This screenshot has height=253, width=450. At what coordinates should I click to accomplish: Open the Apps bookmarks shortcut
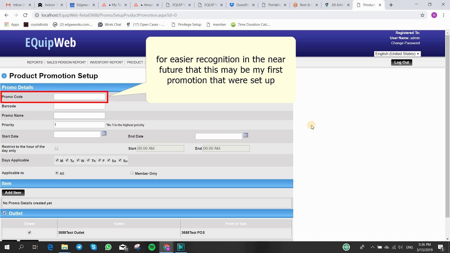click(12, 25)
